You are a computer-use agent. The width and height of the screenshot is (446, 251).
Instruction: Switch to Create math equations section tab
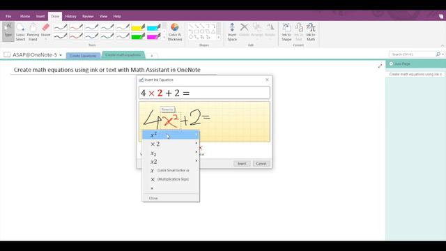pyautogui.click(x=123, y=54)
